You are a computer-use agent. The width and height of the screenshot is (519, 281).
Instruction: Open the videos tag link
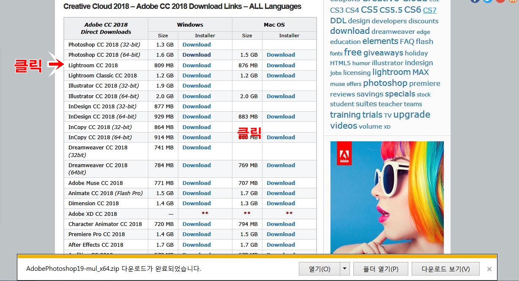pyautogui.click(x=344, y=126)
